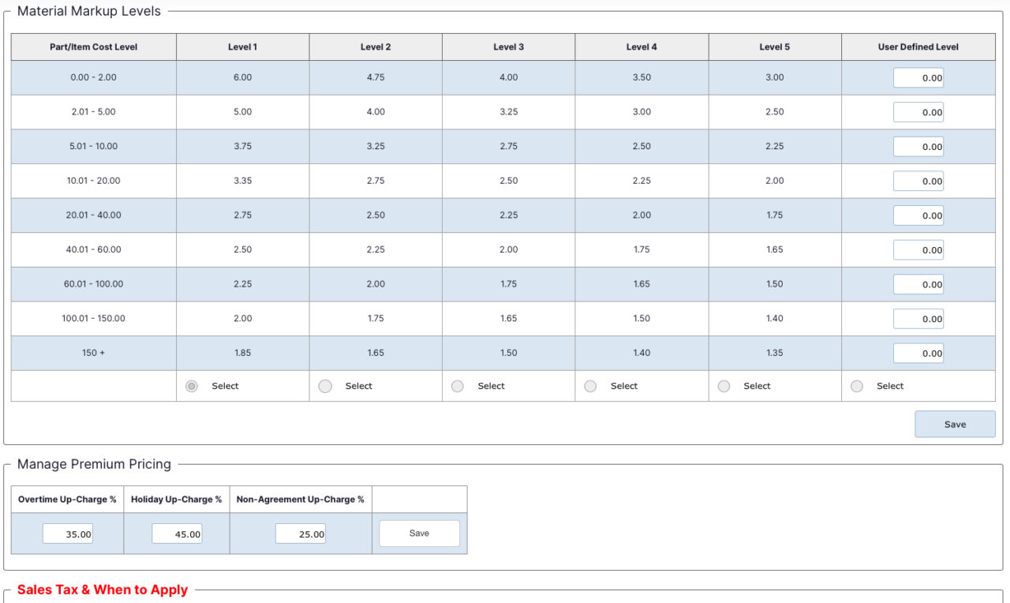This screenshot has height=603, width=1010.
Task: Click the 3.50 value under Level 4
Action: coord(642,77)
